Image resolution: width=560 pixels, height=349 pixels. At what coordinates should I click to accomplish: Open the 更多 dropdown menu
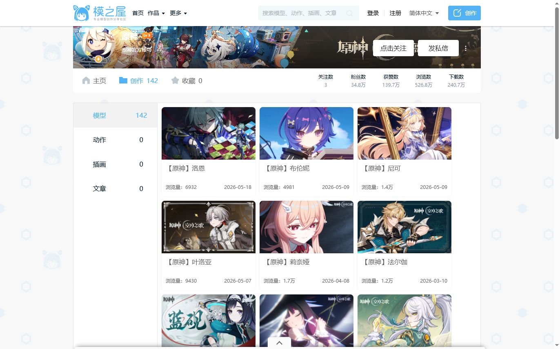[178, 13]
